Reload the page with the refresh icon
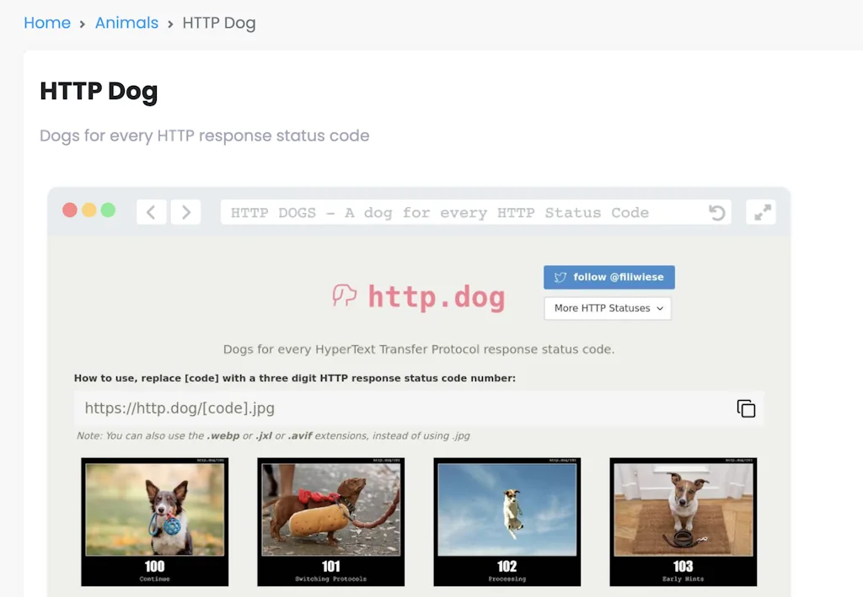This screenshot has height=597, width=863. click(x=717, y=212)
